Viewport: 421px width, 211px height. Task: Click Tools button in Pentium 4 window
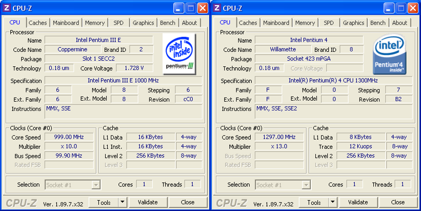pyautogui.click(x=314, y=202)
